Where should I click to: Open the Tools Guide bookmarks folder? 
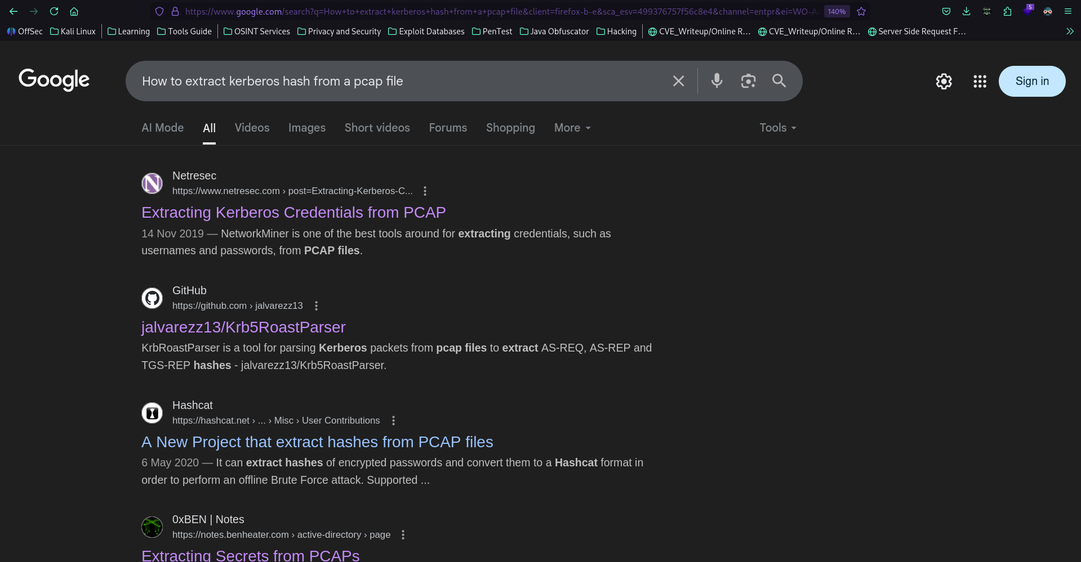pos(184,32)
